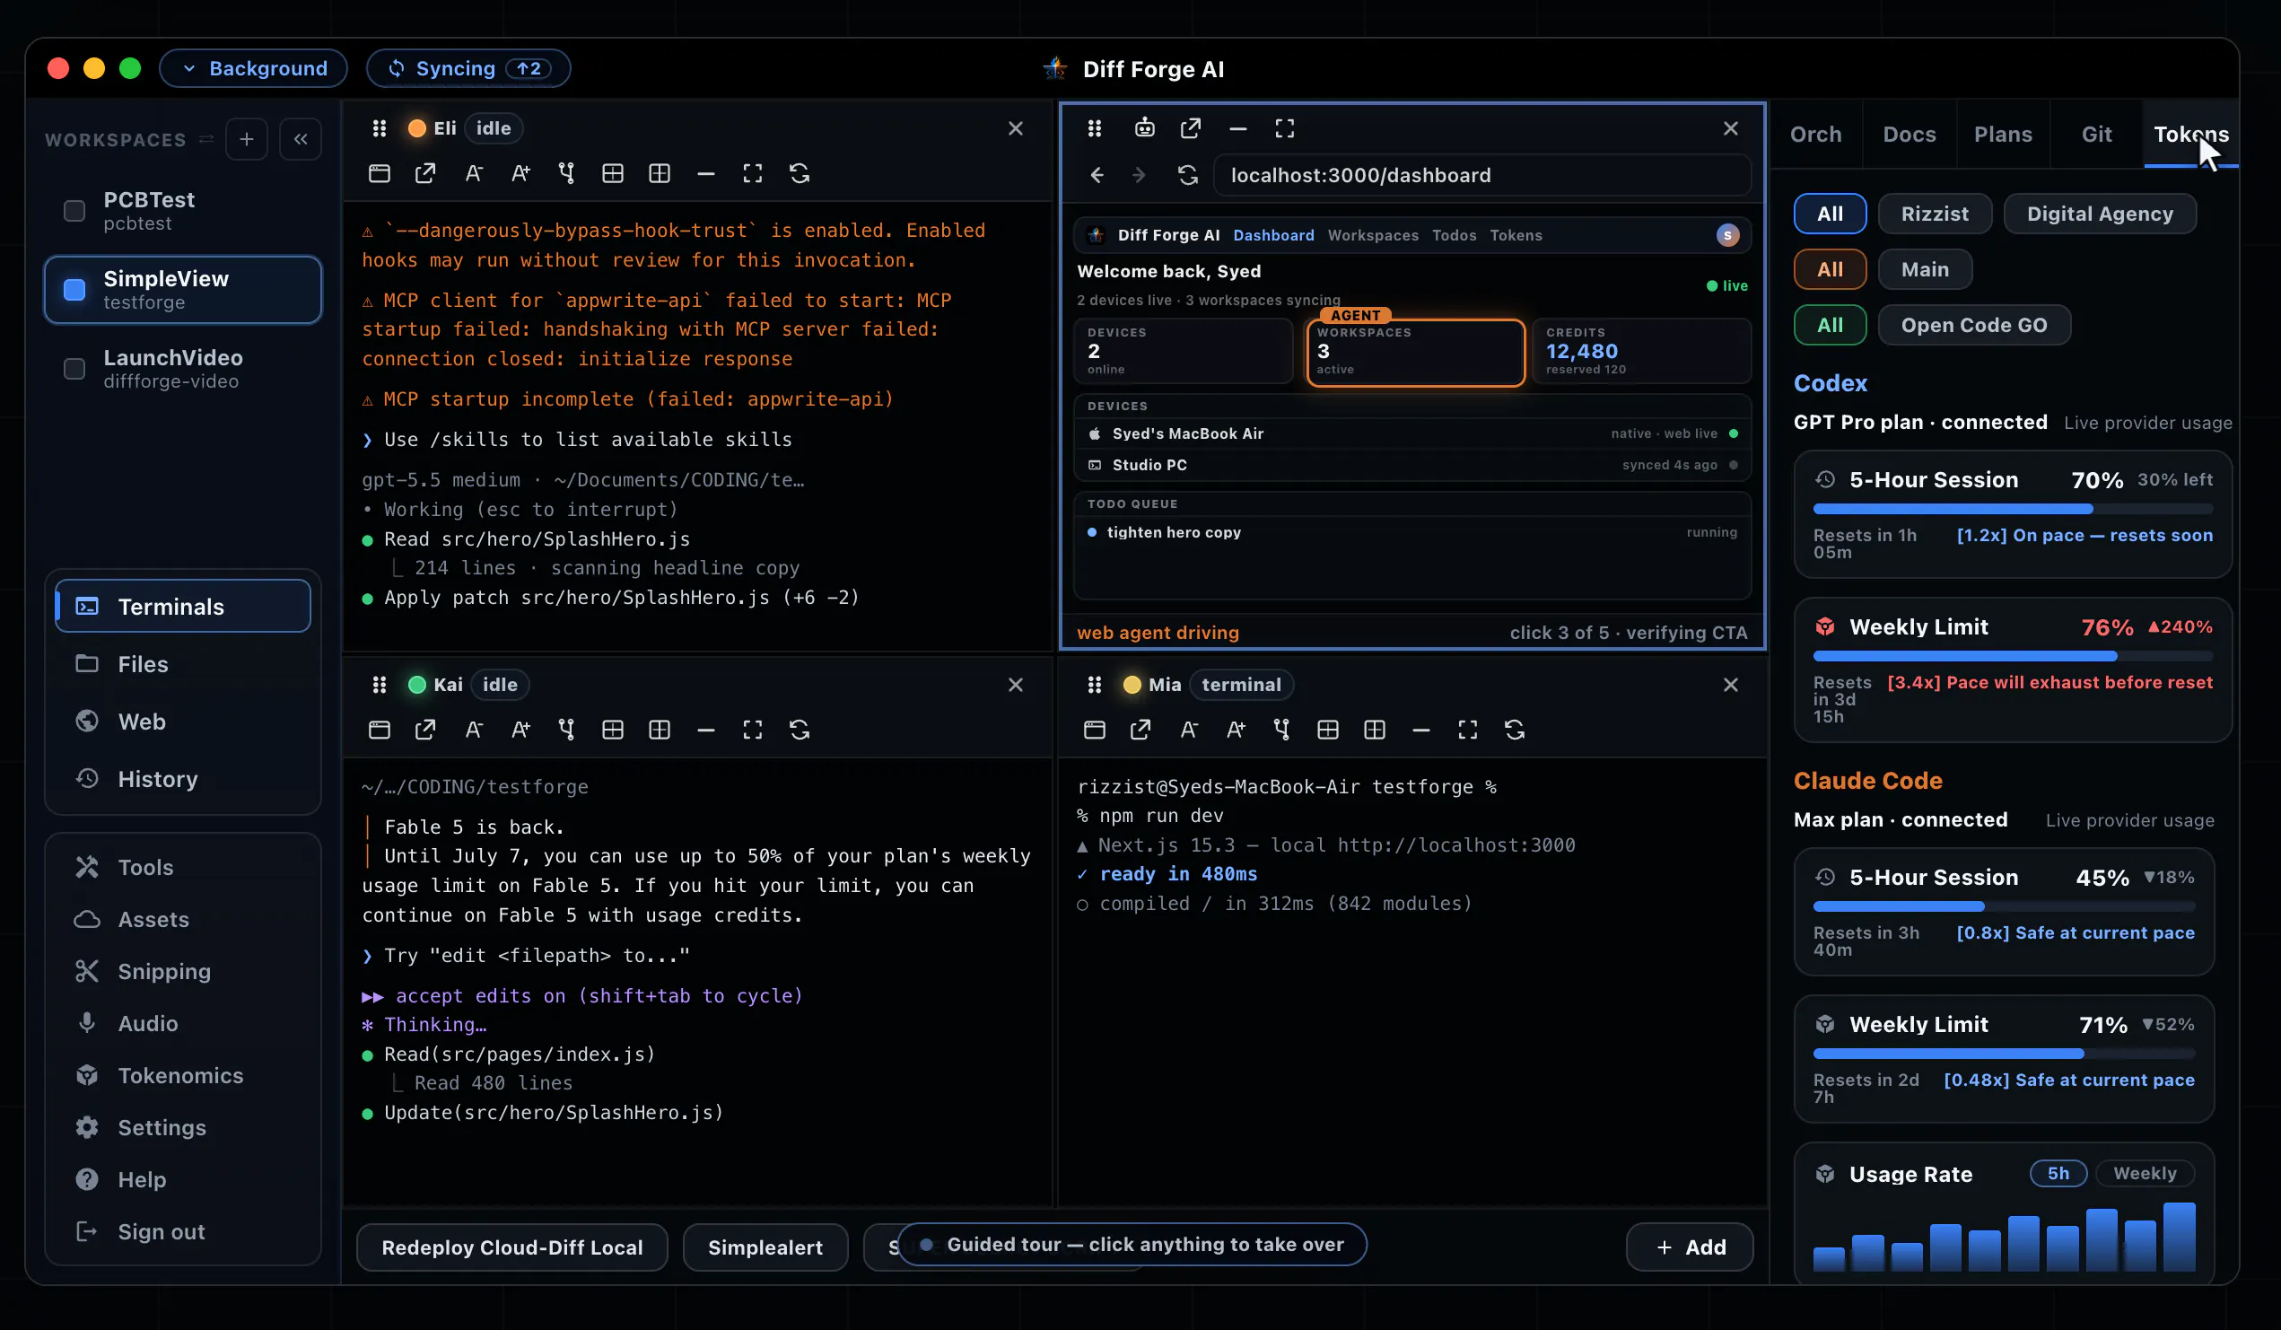Open browser pane in external window
2281x1330 pixels.
coord(1191,128)
